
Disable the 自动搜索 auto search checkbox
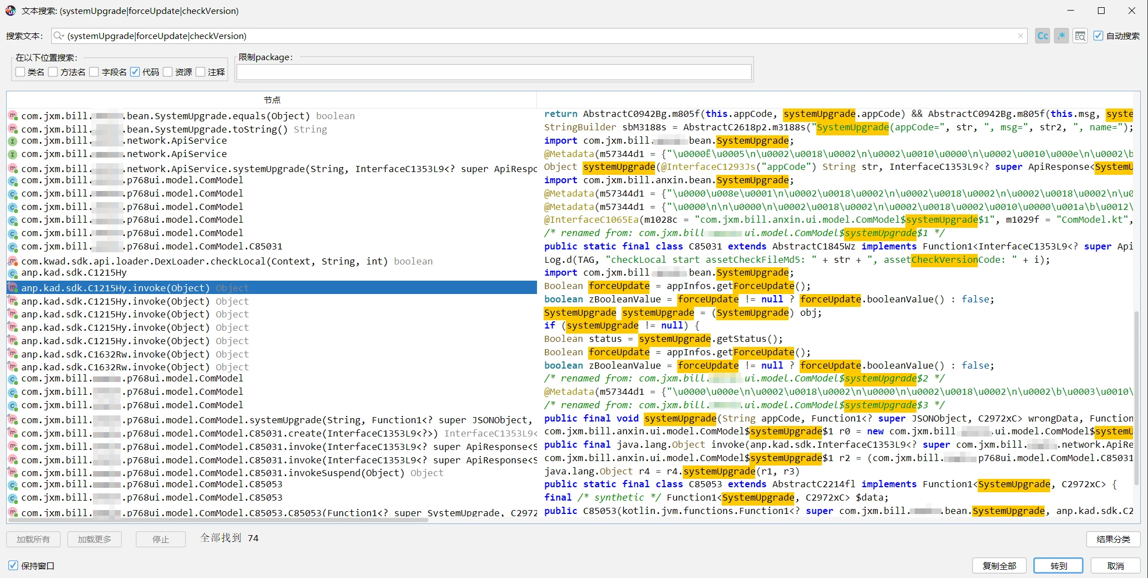[x=1098, y=36]
